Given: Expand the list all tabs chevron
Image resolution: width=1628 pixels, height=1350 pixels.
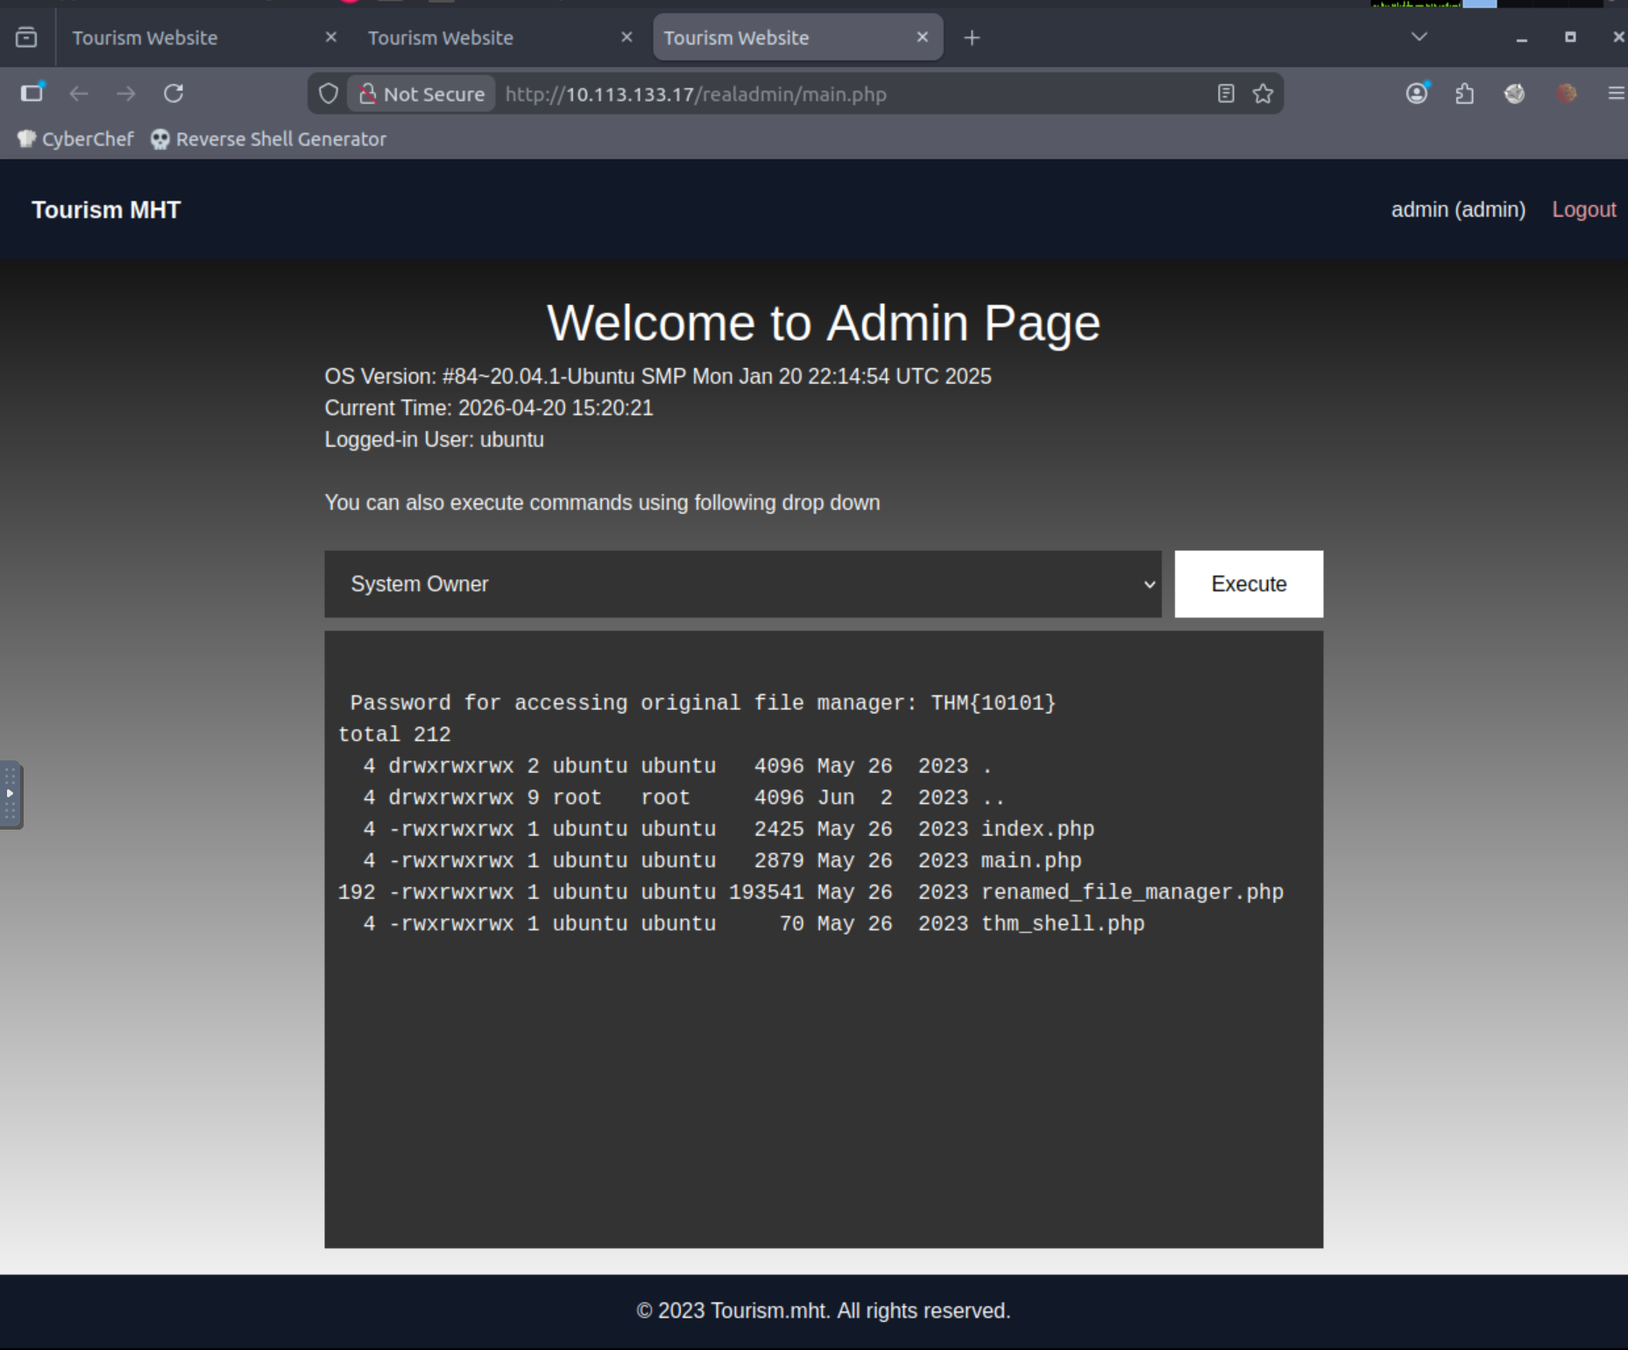Looking at the screenshot, I should [x=1419, y=37].
